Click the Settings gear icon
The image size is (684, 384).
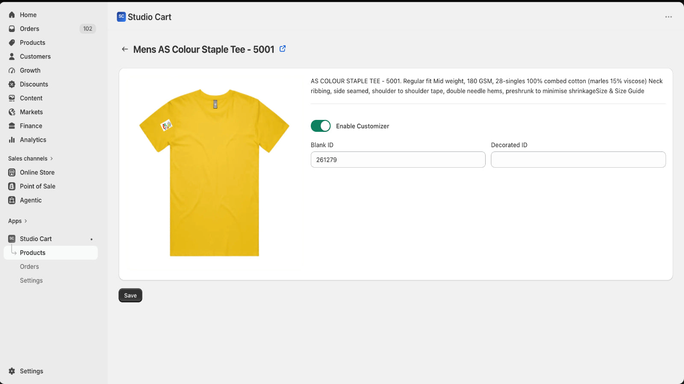12,371
